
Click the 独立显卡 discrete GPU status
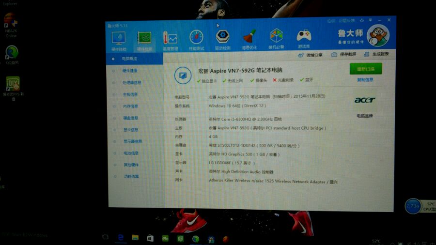(206, 81)
